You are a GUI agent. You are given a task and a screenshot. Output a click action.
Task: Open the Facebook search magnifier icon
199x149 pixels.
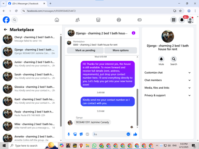click(14, 20)
